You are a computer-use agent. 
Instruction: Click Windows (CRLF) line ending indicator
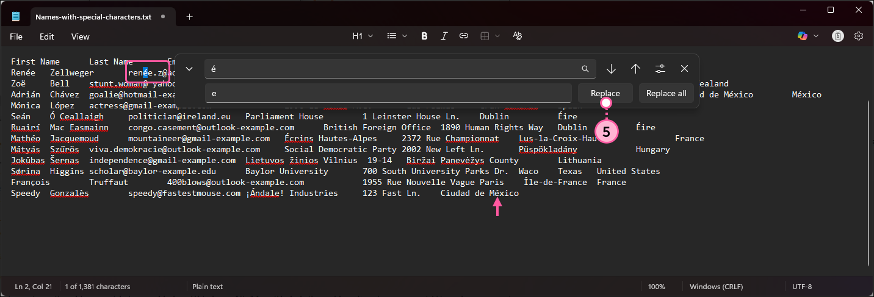tap(718, 287)
